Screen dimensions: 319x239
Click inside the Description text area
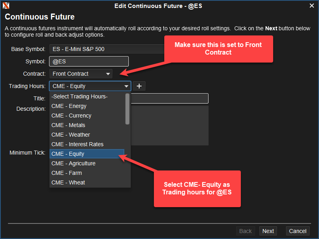click(x=169, y=125)
